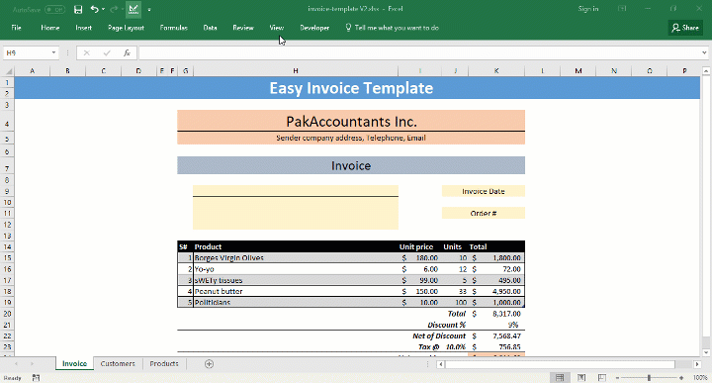This screenshot has height=383, width=712.
Task: Click the Save icon in Quick Access Toolbar
Action: pos(78,9)
